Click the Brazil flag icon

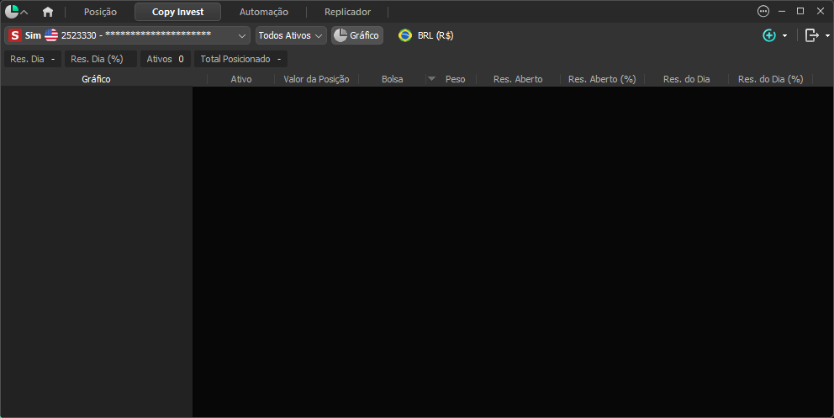pos(405,35)
